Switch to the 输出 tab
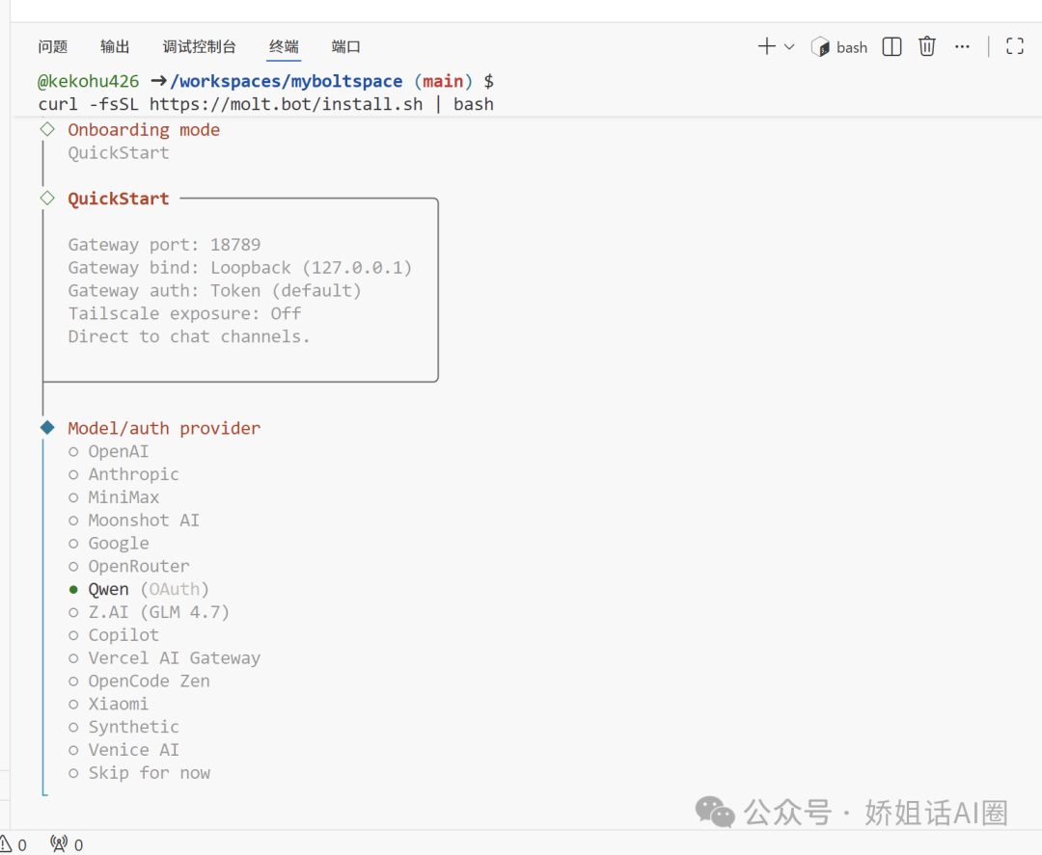The image size is (1042, 855). pos(115,46)
